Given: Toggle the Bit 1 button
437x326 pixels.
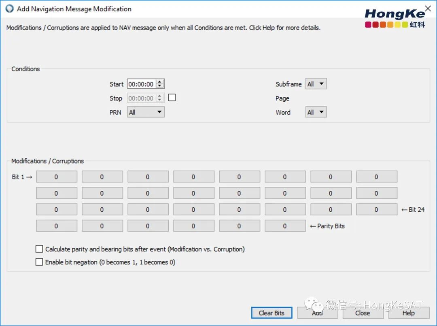Looking at the screenshot, I should point(57,177).
